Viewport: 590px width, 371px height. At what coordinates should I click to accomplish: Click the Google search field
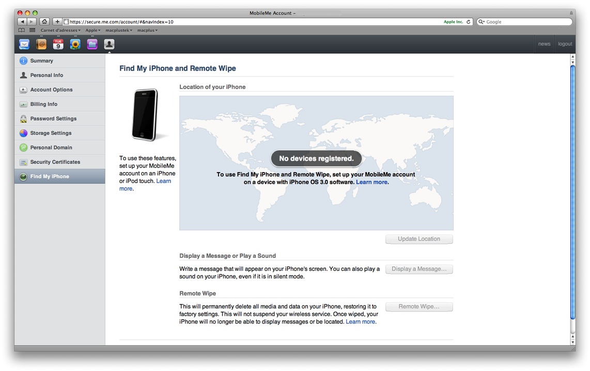coord(524,22)
